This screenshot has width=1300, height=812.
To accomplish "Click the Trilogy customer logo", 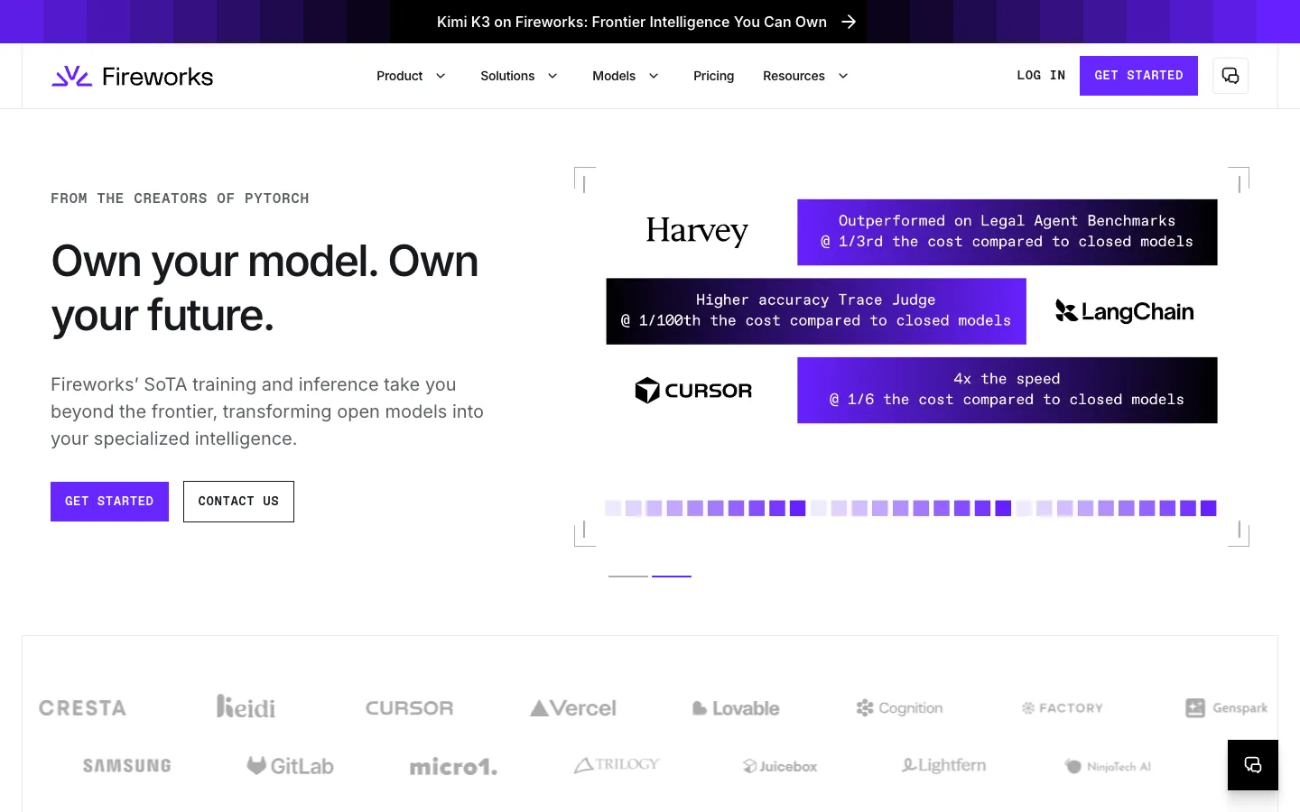I will click(617, 765).
